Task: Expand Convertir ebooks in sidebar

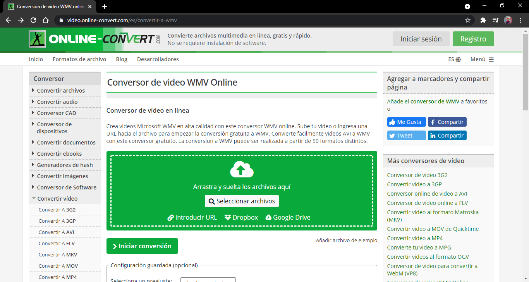Action: tap(65, 154)
